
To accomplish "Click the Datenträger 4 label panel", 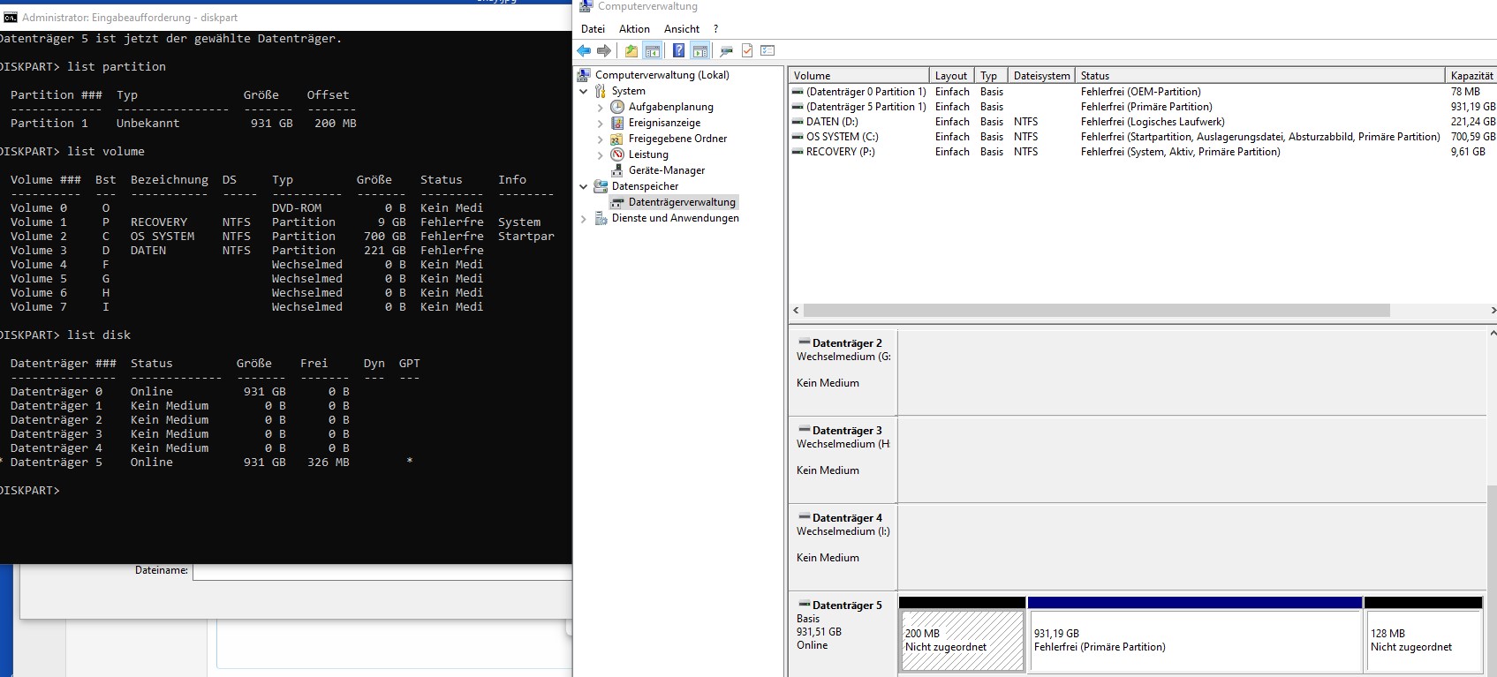I will point(843,546).
